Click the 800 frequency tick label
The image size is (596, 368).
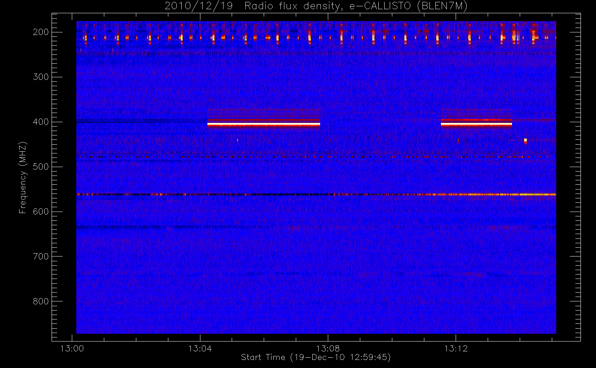[x=41, y=301]
